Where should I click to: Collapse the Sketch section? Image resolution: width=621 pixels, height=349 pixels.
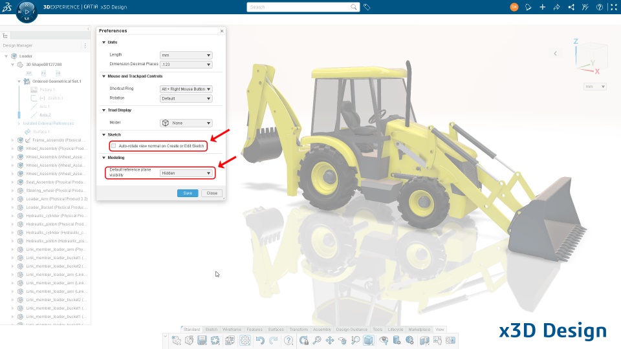[x=103, y=135]
